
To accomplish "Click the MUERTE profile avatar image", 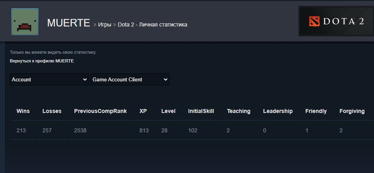I will [x=25, y=22].
